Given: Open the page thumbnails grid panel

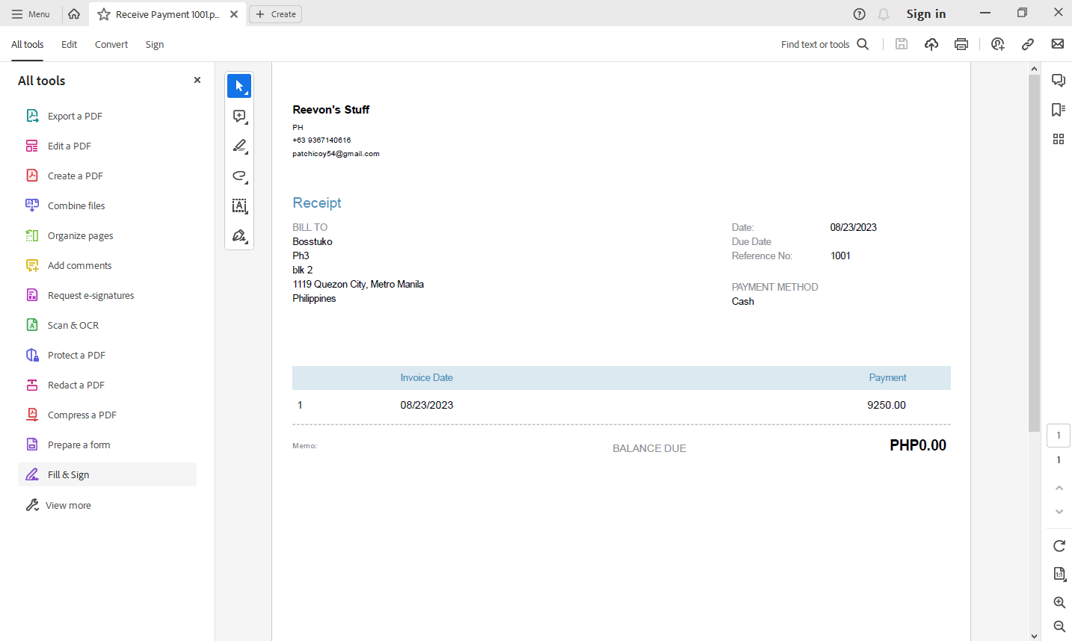Looking at the screenshot, I should [1058, 139].
